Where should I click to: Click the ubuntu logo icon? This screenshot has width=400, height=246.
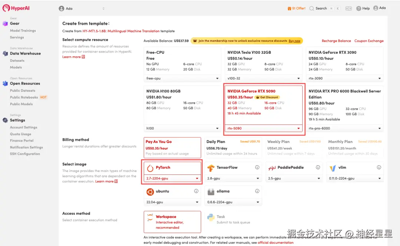tap(150, 192)
